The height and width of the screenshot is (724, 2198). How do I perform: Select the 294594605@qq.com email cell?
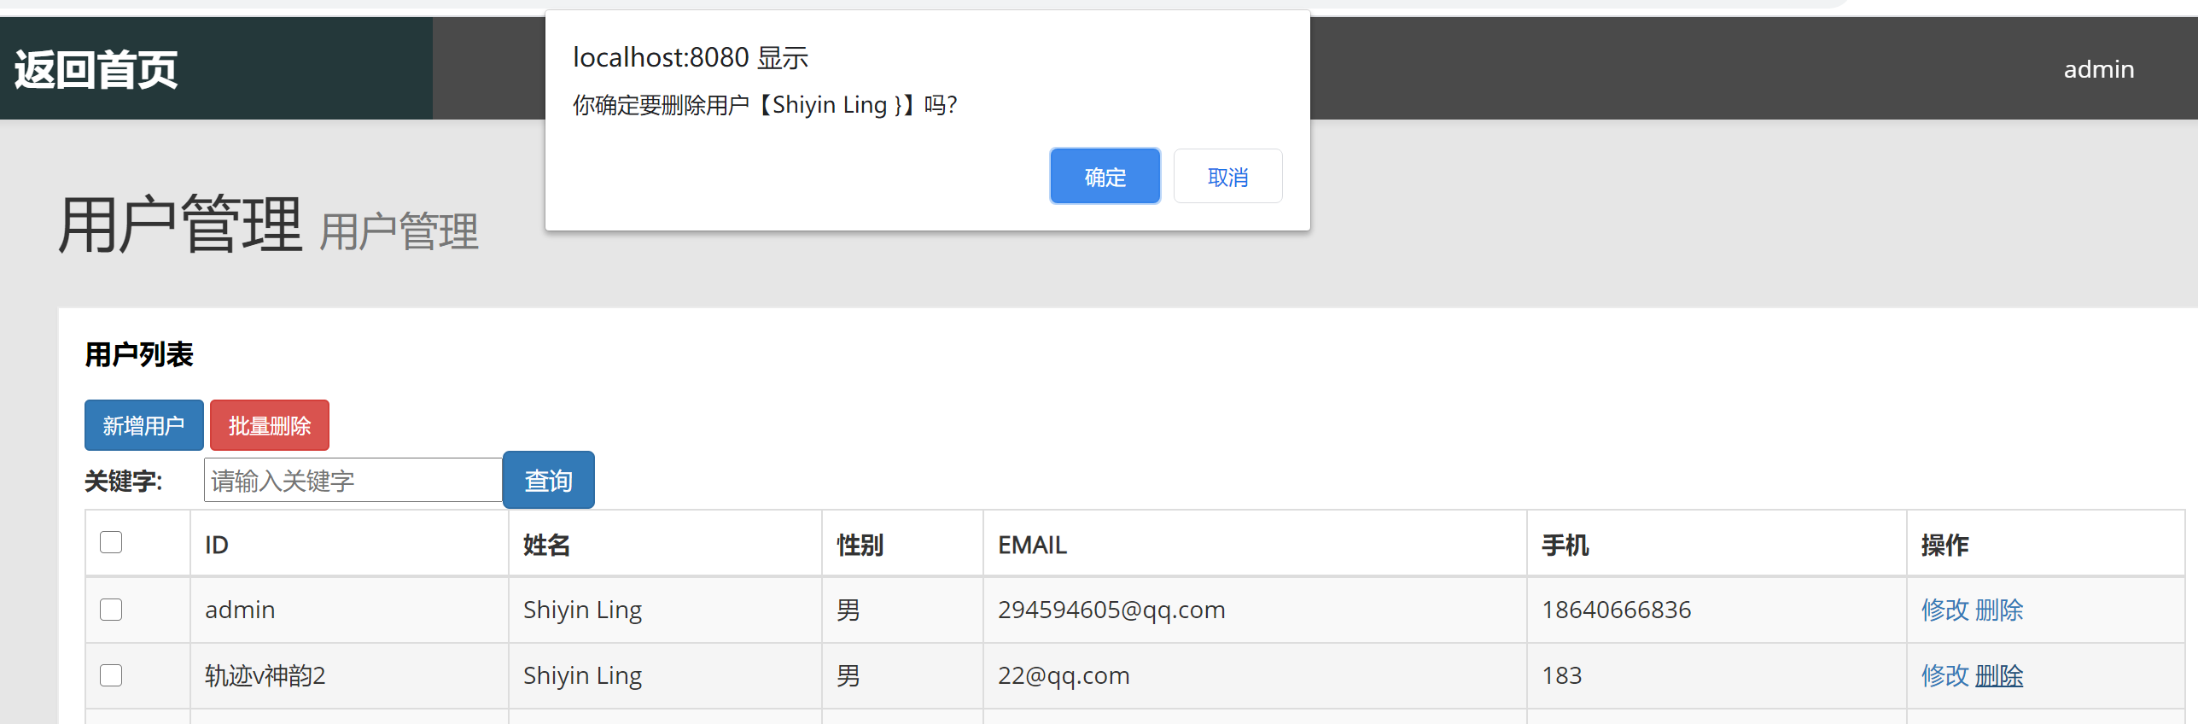pos(1111,610)
